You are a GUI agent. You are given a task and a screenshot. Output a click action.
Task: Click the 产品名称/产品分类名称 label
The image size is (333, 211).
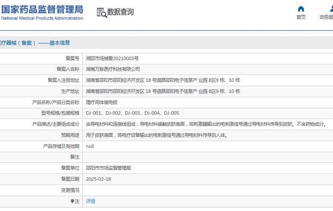[56, 102]
